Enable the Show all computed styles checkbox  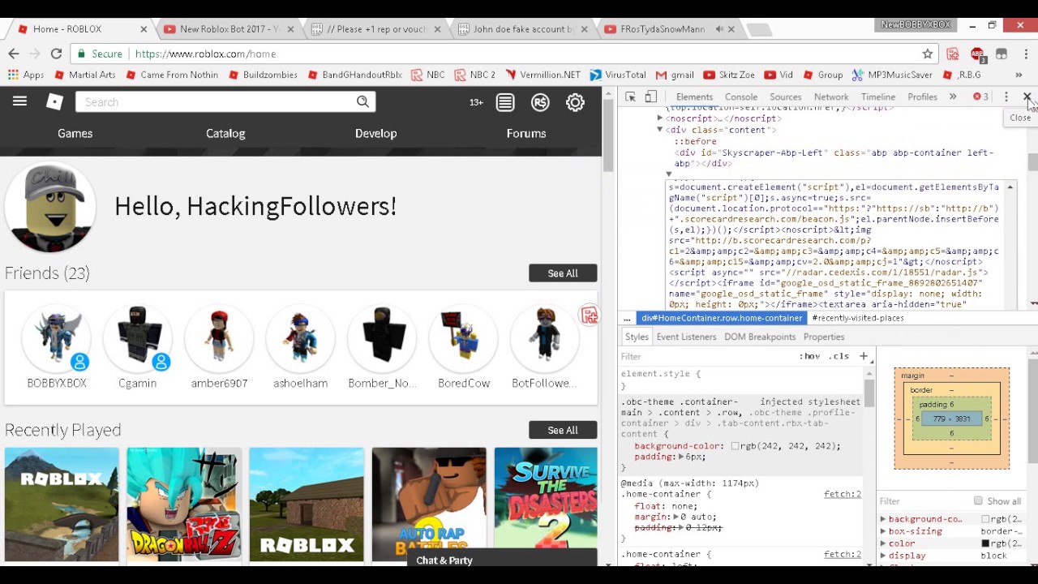[x=979, y=501]
